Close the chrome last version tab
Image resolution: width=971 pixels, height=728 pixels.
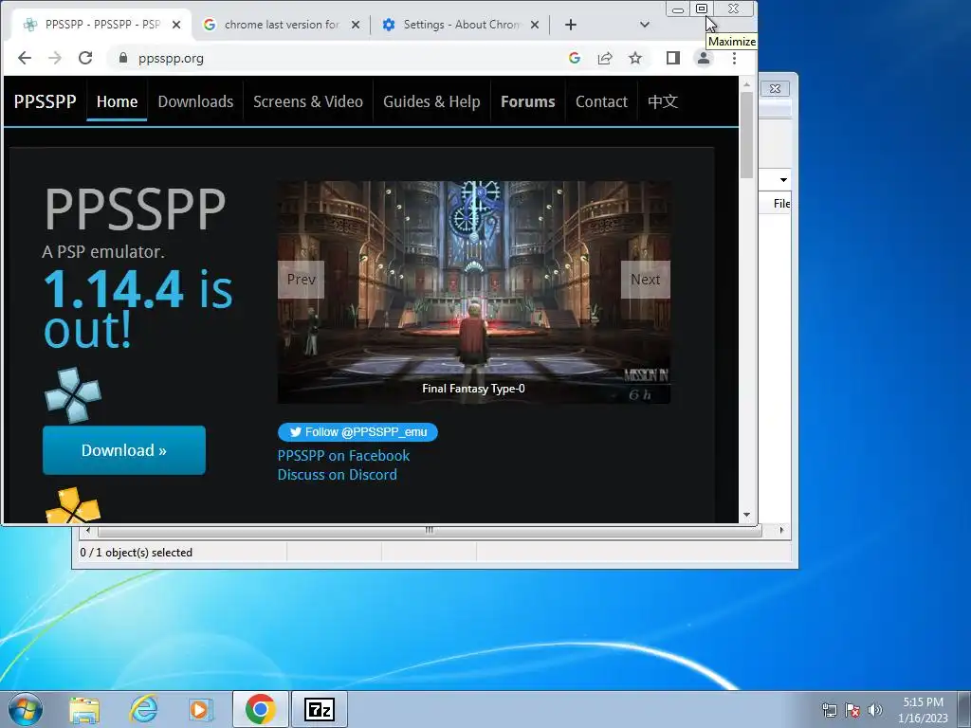pyautogui.click(x=356, y=25)
